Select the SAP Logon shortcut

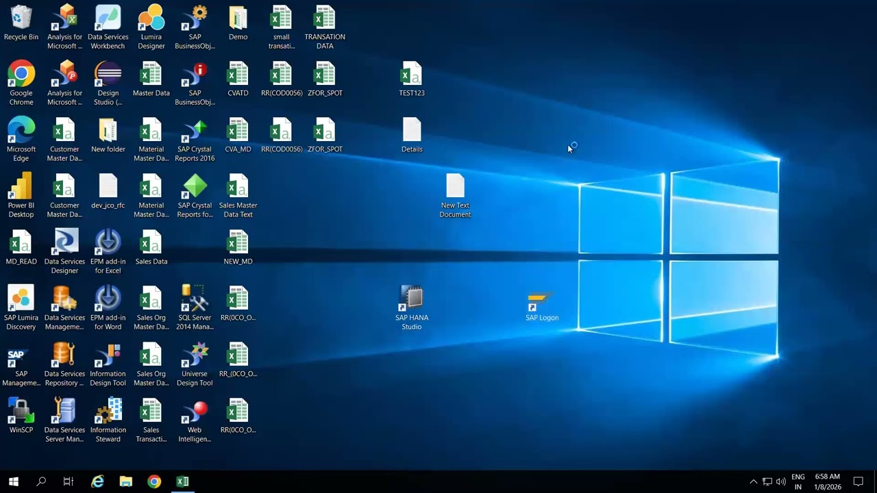tap(542, 306)
